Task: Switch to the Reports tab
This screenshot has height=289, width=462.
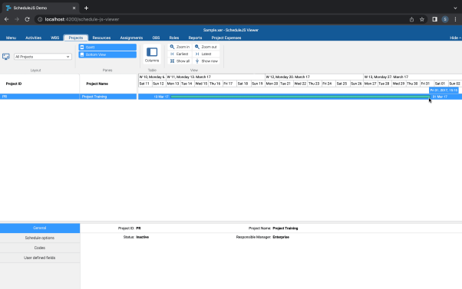Action: tap(195, 38)
